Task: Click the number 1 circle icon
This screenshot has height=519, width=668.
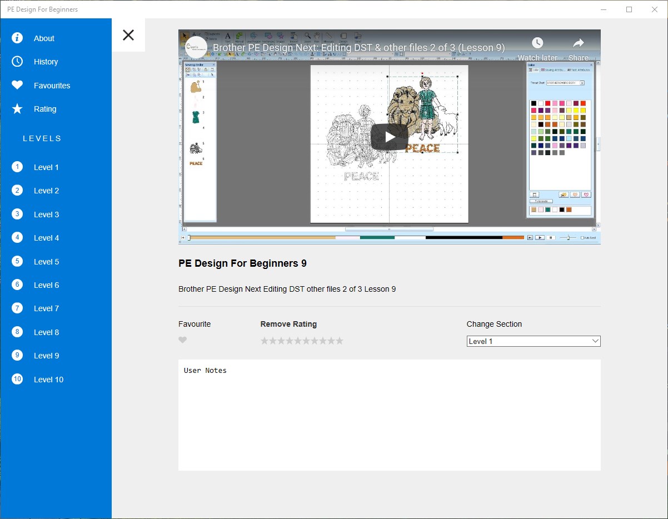Action: 17,167
